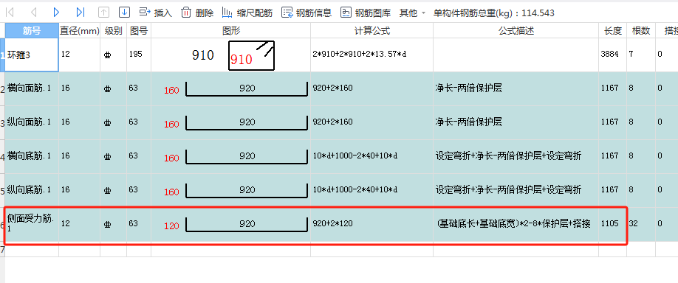678x283 pixels.
Task: Select the 筋号 column header
Action: (32, 31)
